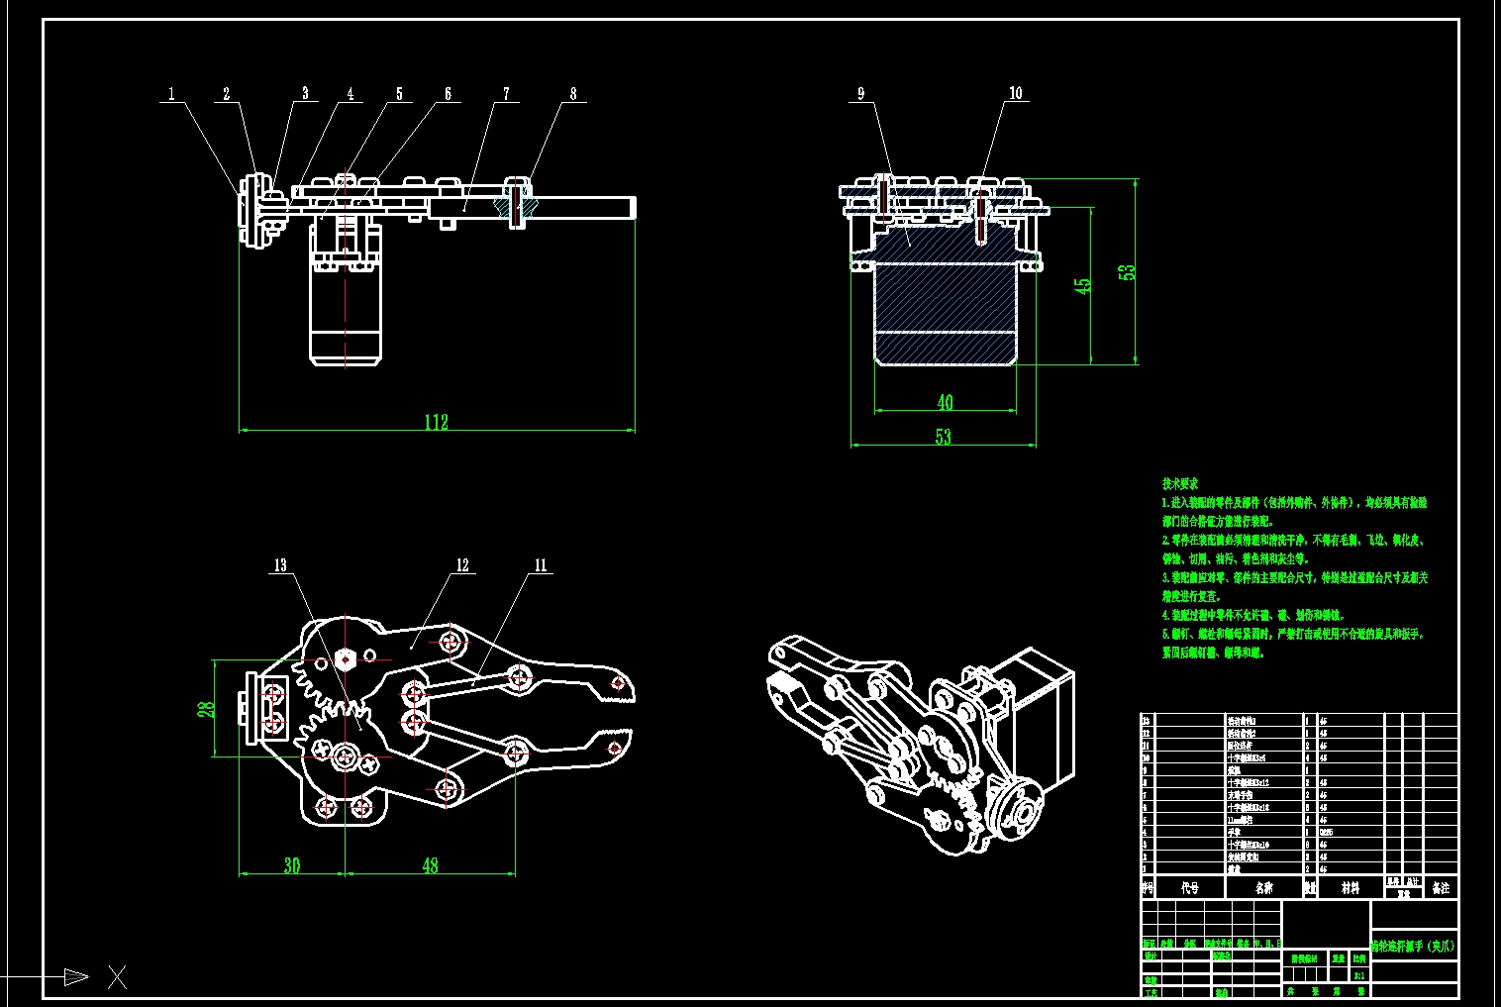Click part callout number 12 label

tap(462, 565)
